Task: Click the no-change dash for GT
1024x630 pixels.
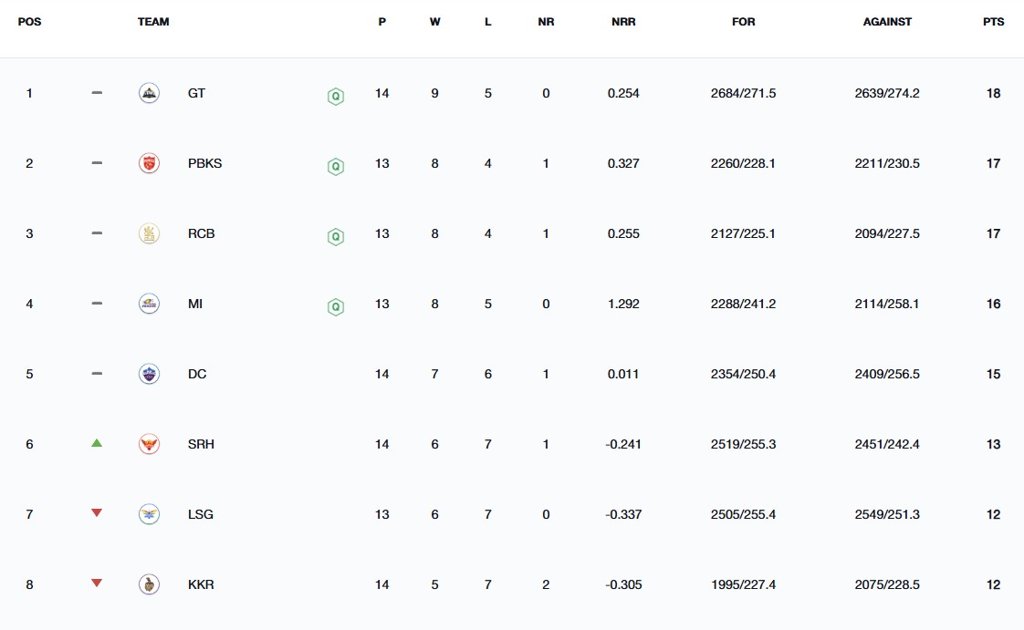Action: tap(97, 93)
